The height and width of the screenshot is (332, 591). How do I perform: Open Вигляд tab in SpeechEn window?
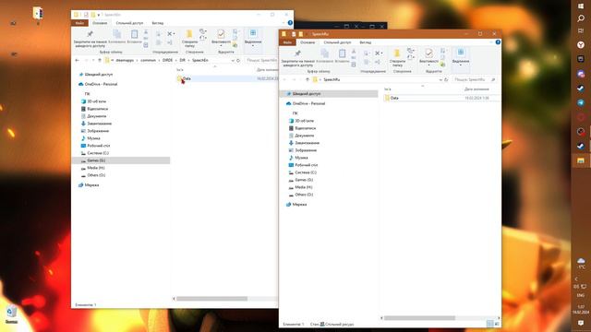pyautogui.click(x=158, y=23)
